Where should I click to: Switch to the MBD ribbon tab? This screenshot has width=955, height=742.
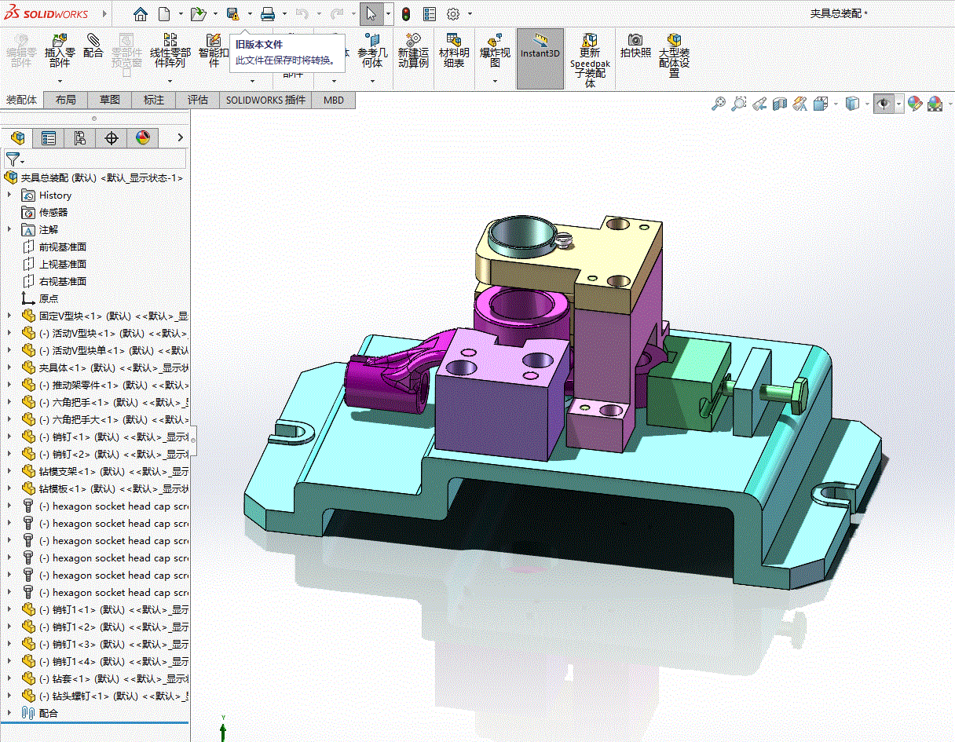[334, 100]
